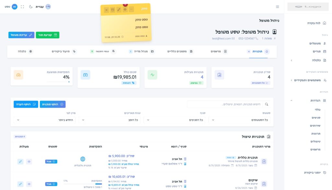Click the eye view icon for שיקום plan row
332x190 pixels.
(29, 184)
